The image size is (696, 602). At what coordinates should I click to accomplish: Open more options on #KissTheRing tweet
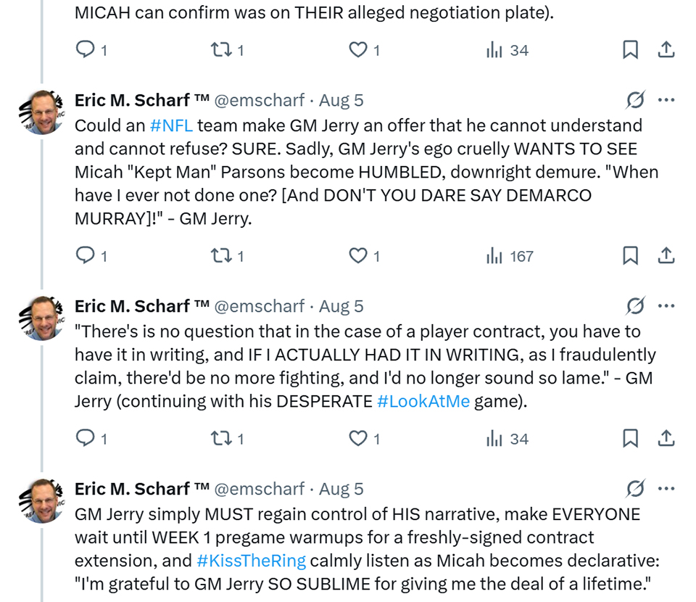pos(666,489)
